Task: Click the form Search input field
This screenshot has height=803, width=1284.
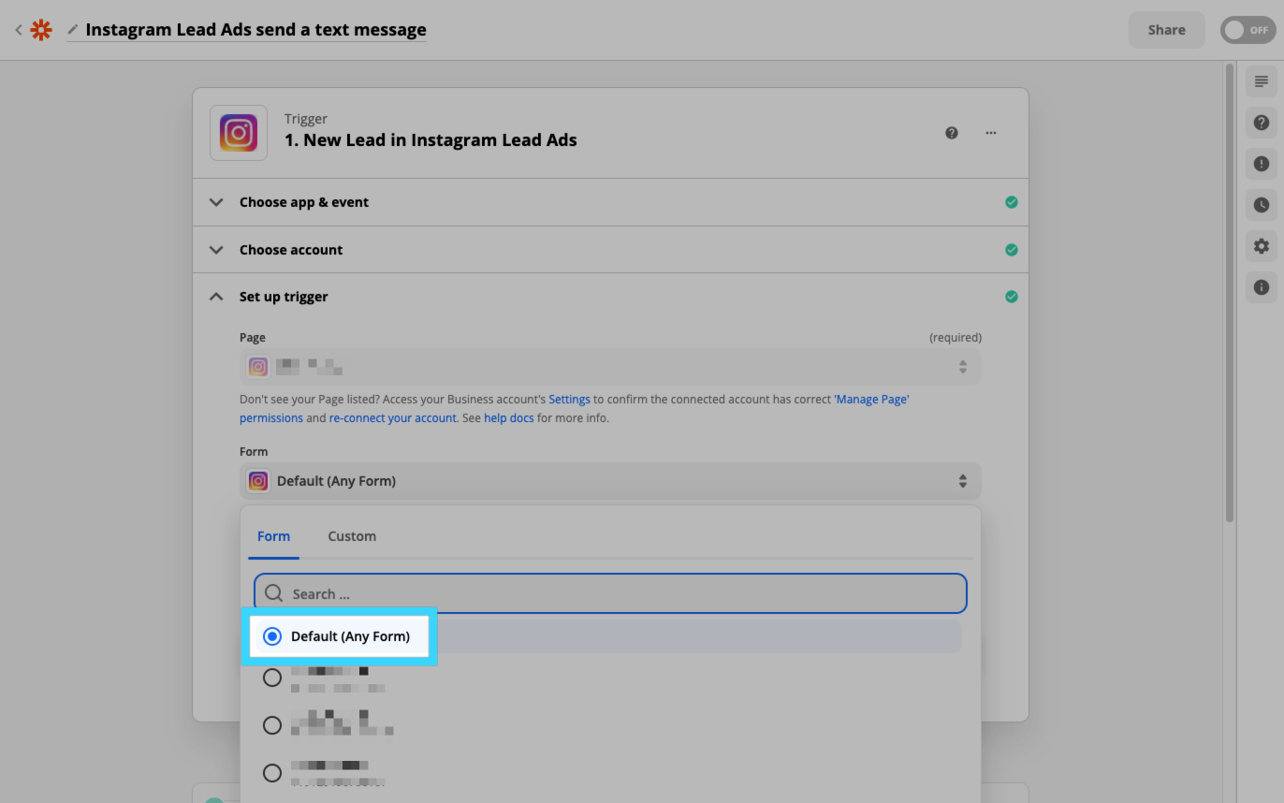Action: [x=610, y=593]
